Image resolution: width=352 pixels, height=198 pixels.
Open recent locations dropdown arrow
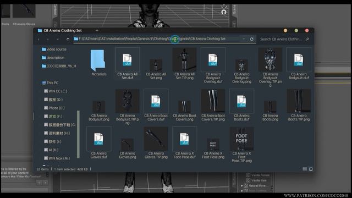pyautogui.click(x=58, y=39)
